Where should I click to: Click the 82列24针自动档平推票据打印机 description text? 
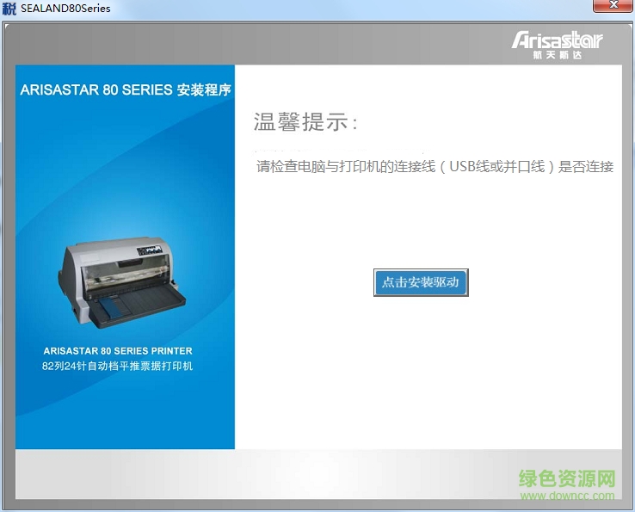tap(117, 367)
